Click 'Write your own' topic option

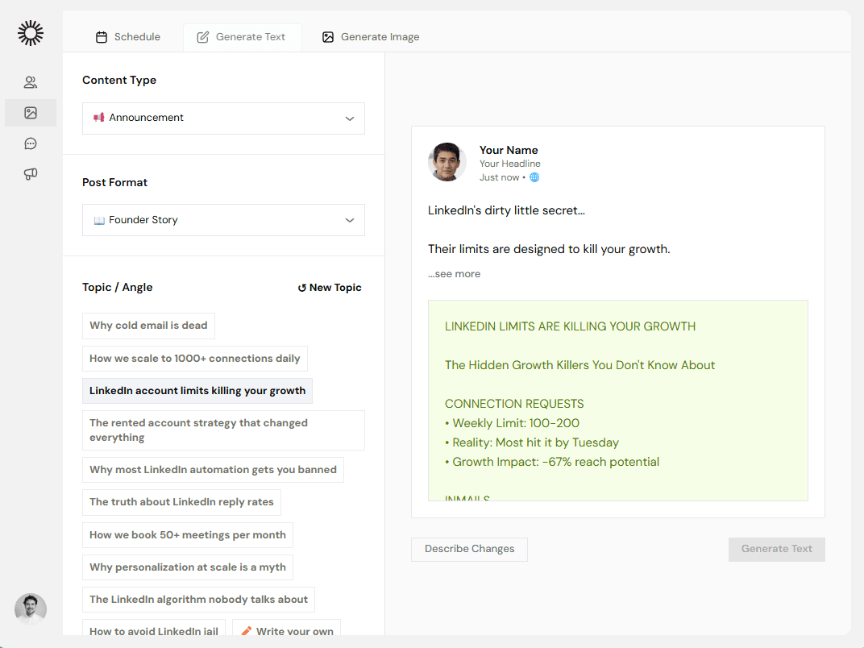tap(287, 628)
